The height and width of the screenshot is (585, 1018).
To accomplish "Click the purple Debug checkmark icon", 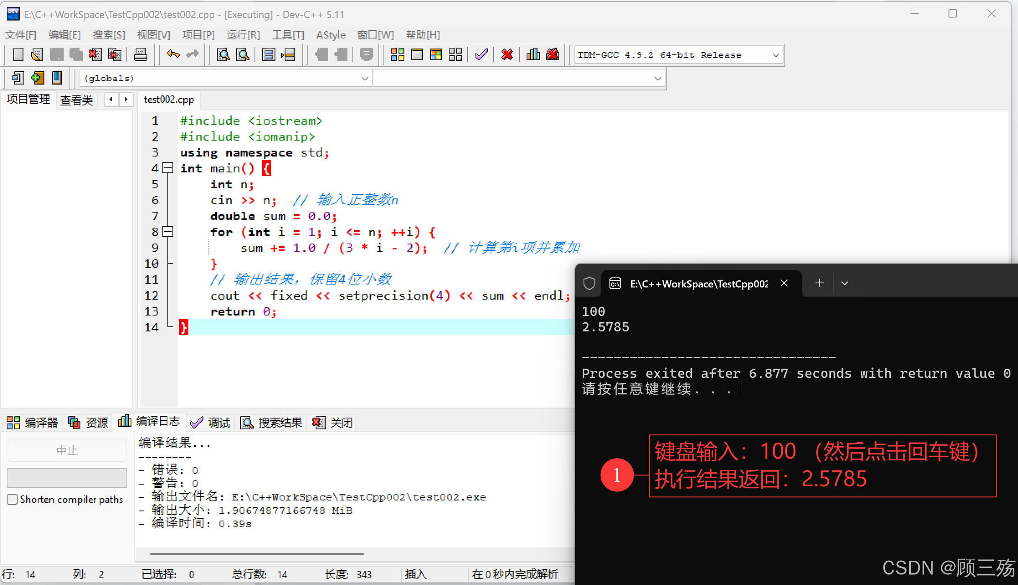I will coord(481,55).
